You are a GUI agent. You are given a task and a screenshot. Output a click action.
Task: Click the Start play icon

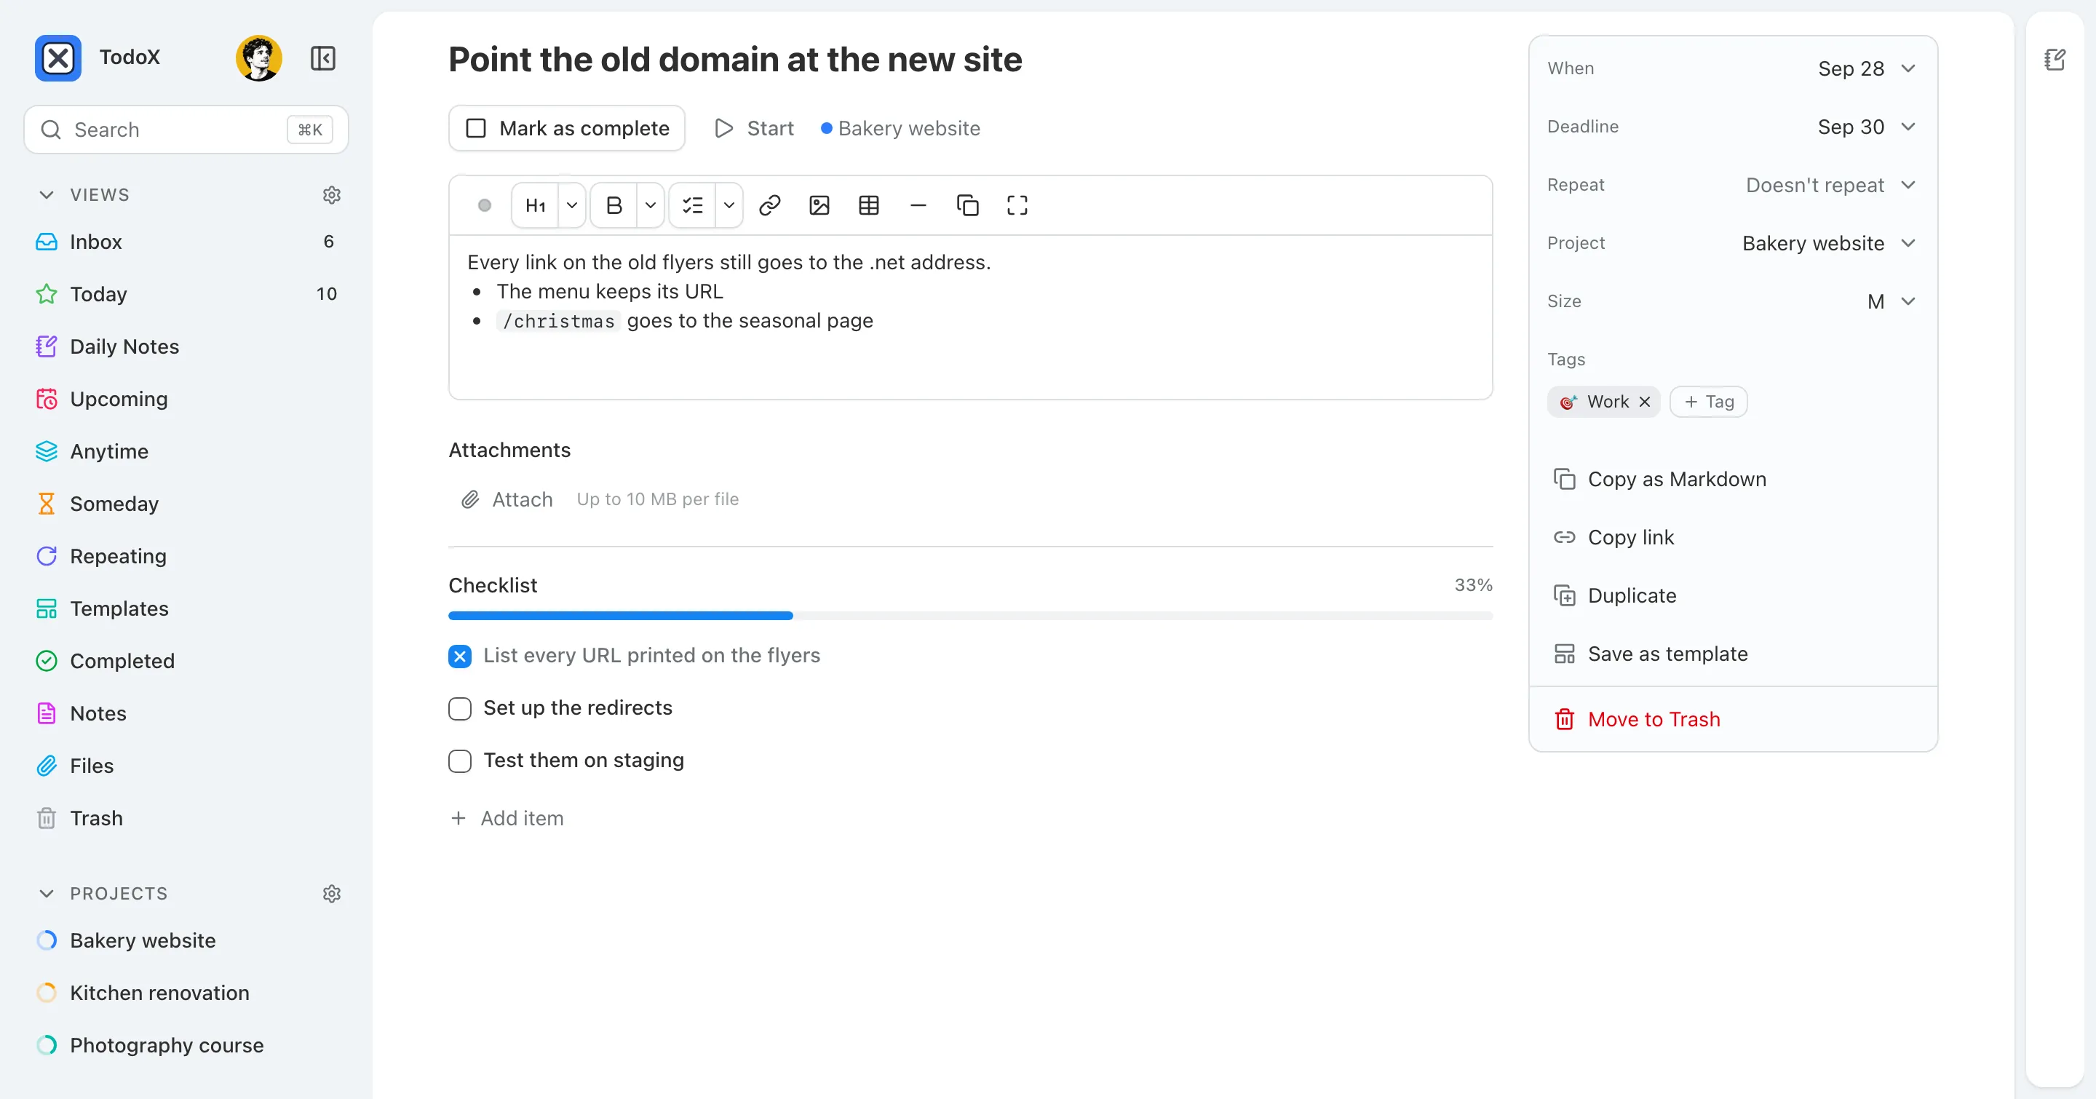[x=723, y=129]
